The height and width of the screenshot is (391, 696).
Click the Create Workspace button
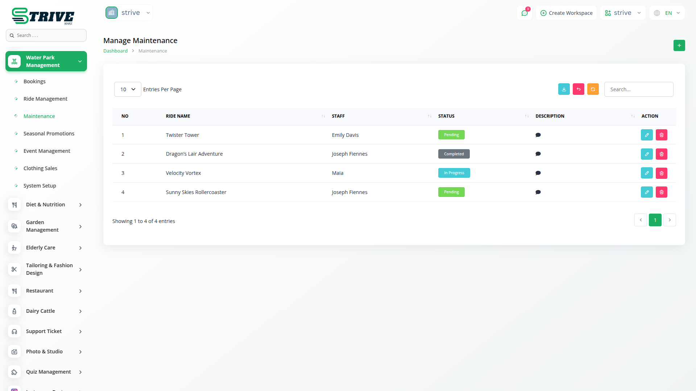(x=566, y=13)
